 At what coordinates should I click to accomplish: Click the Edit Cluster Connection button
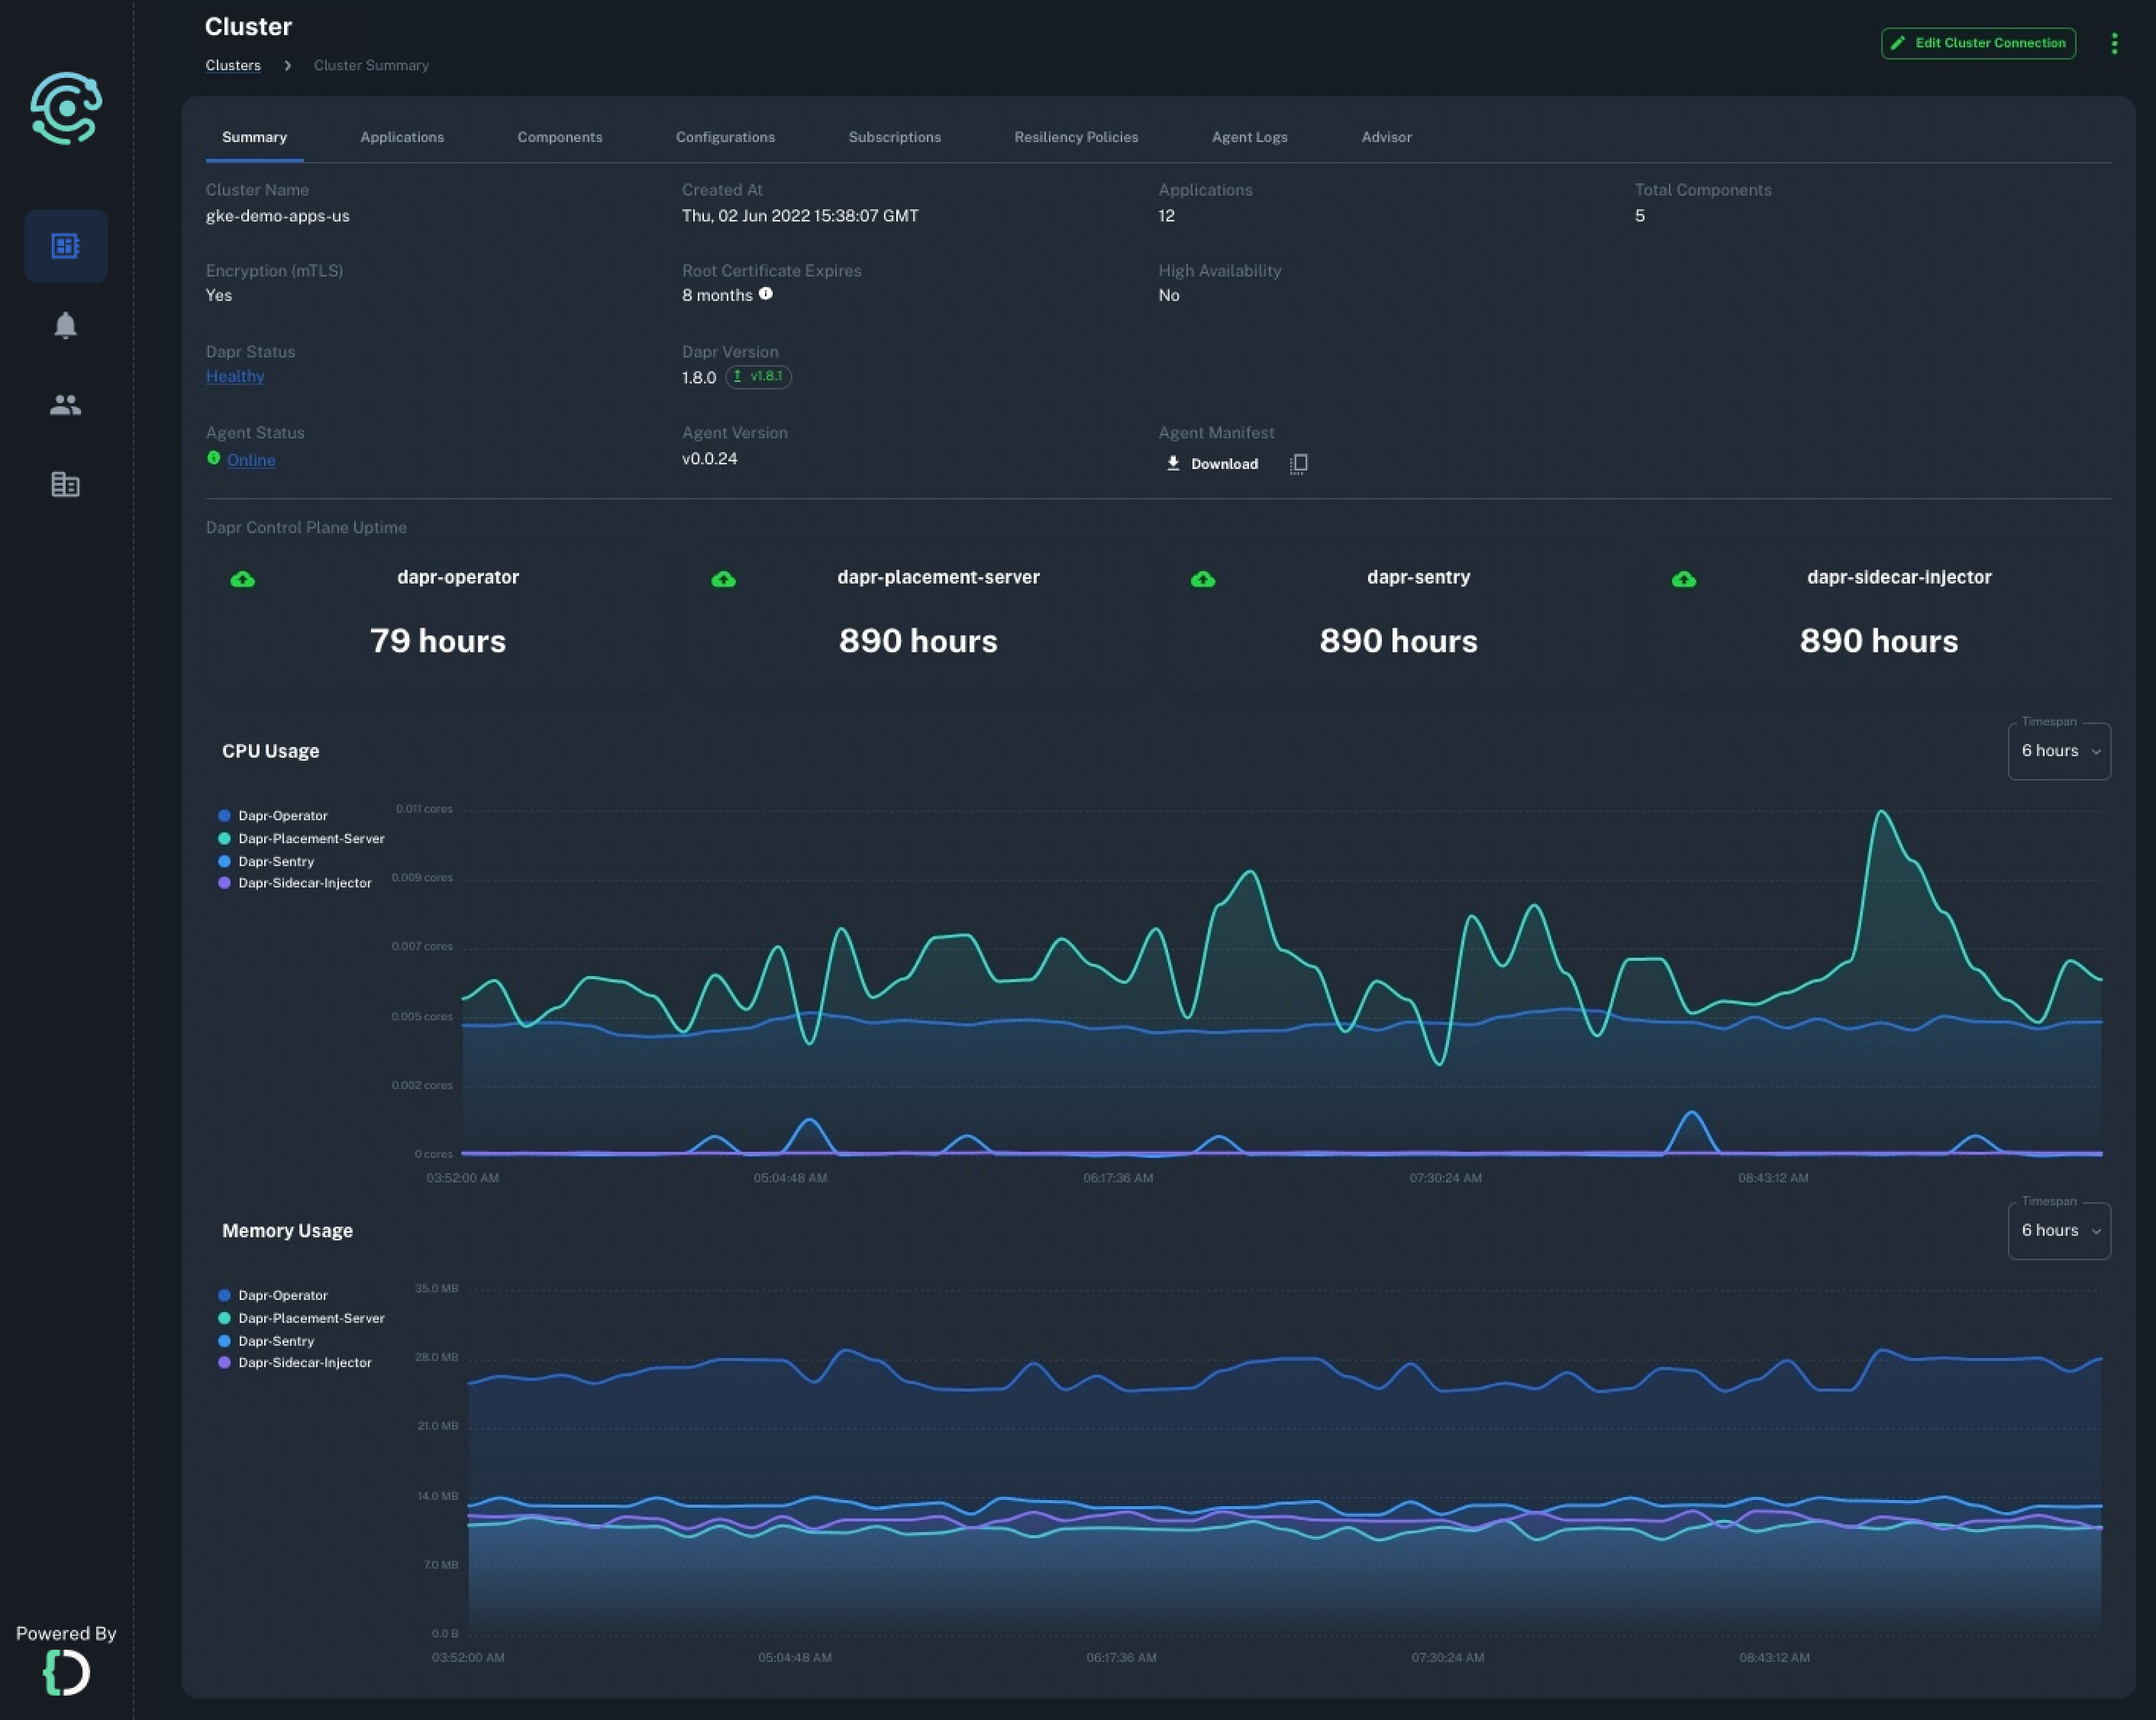pyautogui.click(x=1977, y=43)
